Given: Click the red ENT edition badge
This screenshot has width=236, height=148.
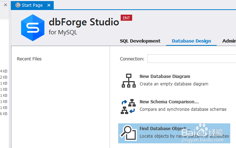Looking at the screenshot, I should (126, 18).
